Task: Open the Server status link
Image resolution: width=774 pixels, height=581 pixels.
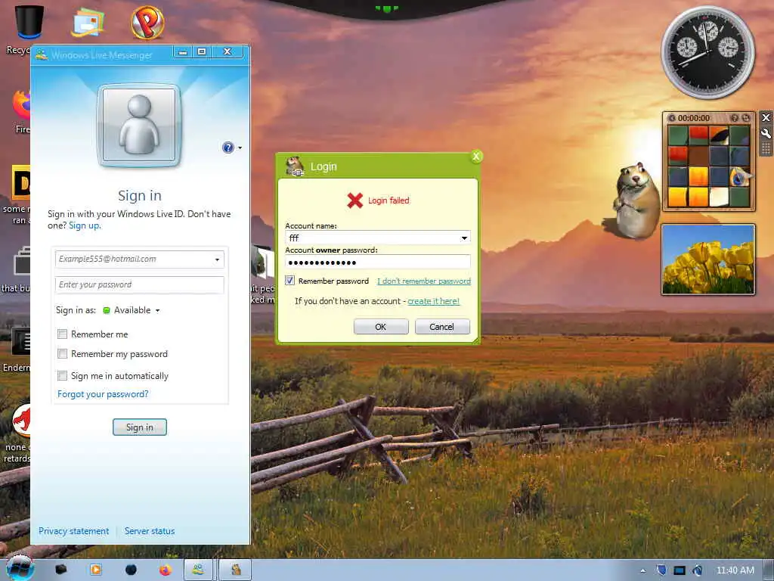Action: pyautogui.click(x=150, y=531)
